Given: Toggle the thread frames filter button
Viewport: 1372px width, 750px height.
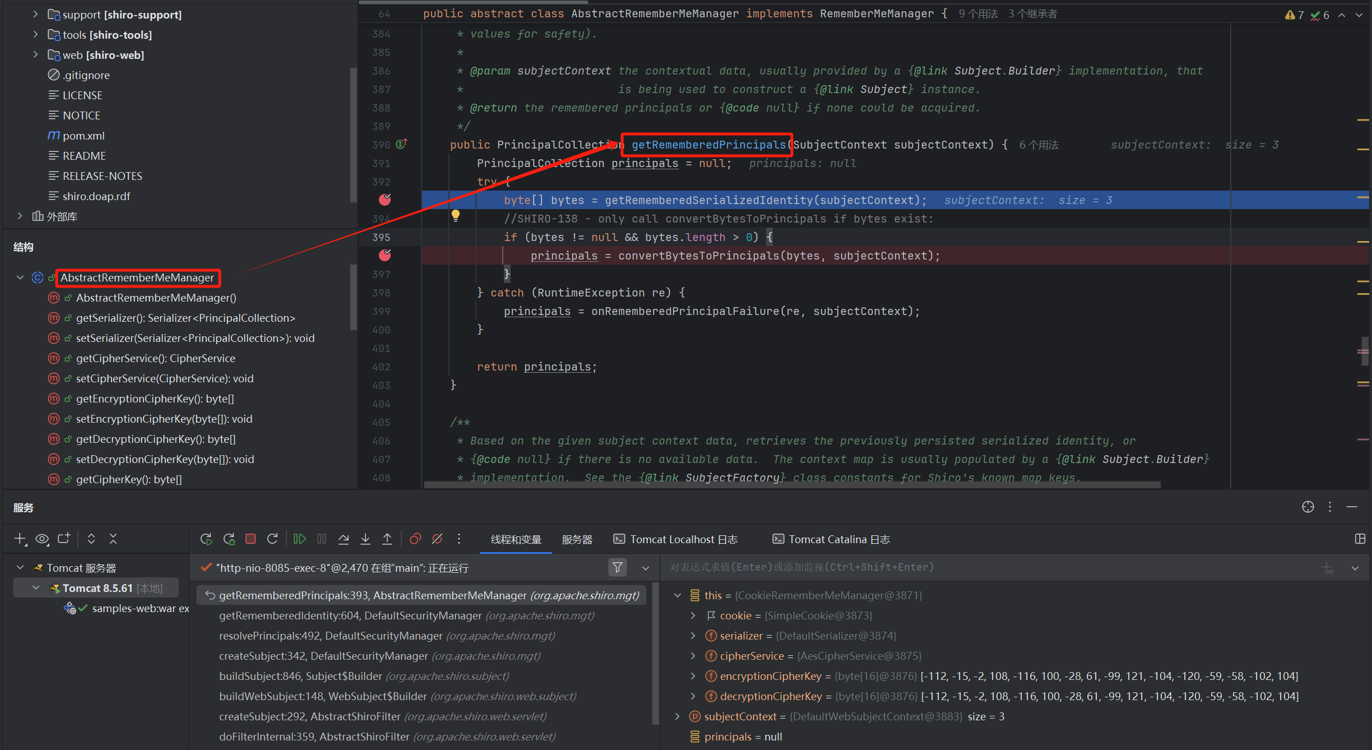Looking at the screenshot, I should point(617,567).
